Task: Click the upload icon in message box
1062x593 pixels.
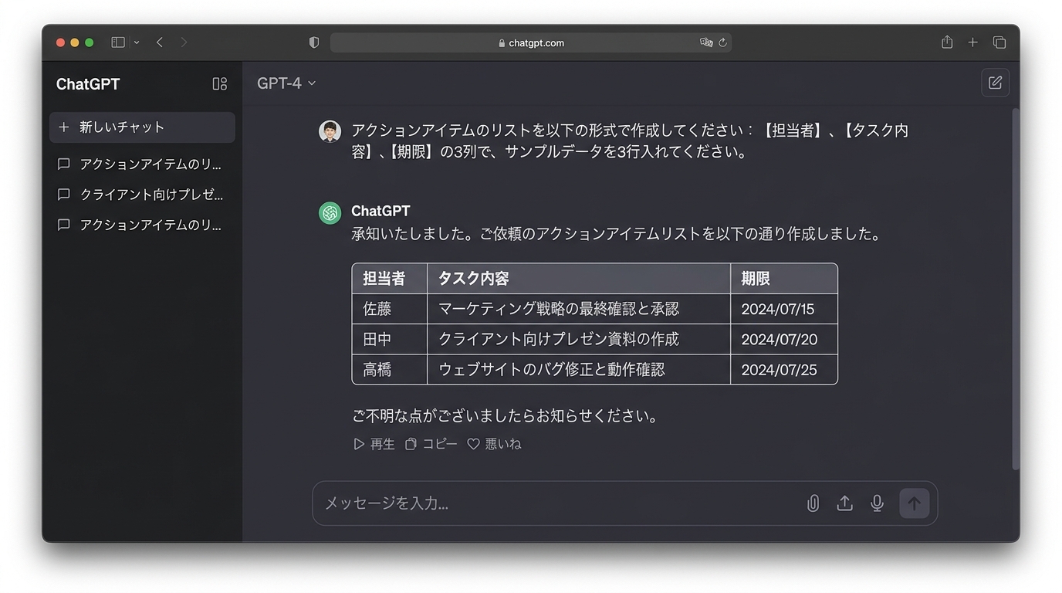Action: point(844,503)
